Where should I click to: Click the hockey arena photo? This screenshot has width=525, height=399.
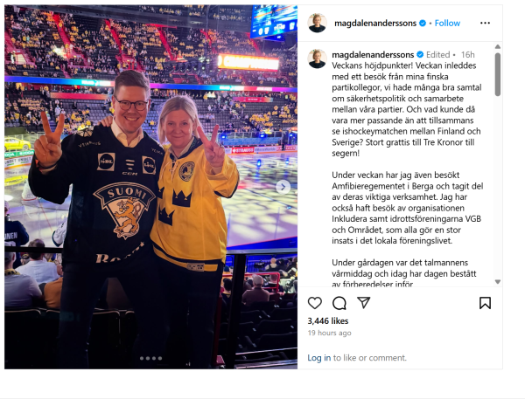click(150, 187)
